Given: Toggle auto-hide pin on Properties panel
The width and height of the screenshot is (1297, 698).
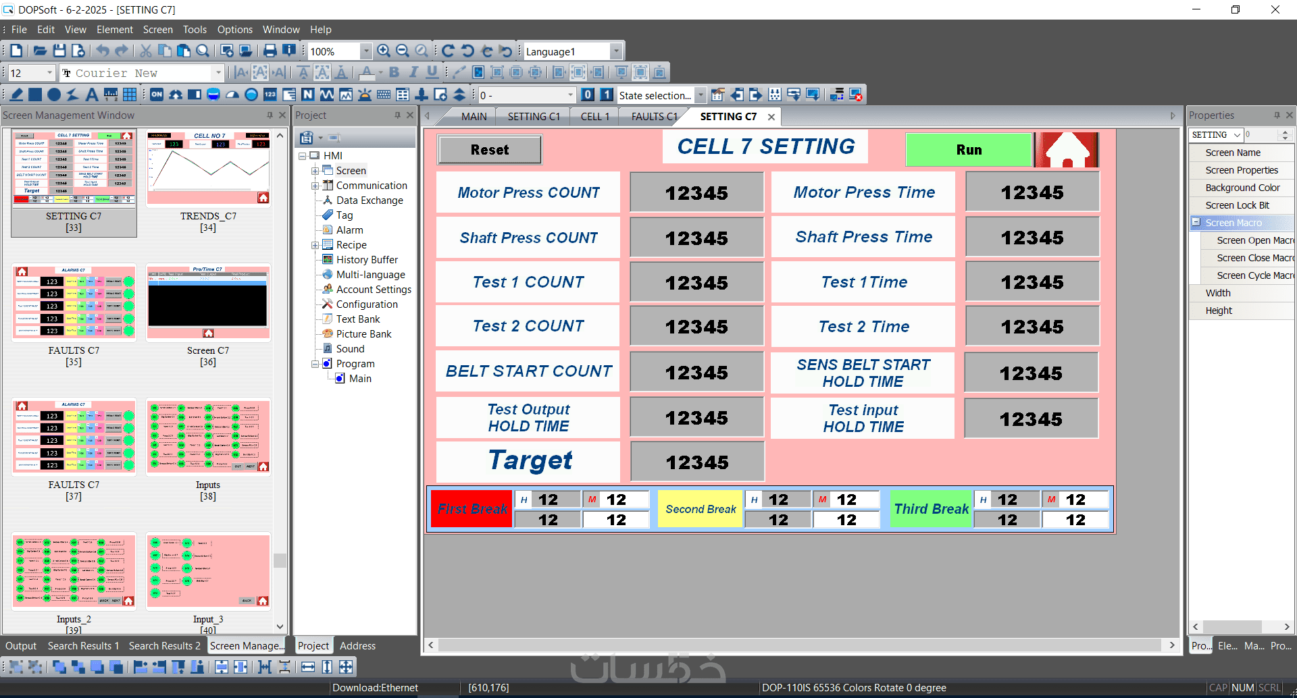Looking at the screenshot, I should click(1277, 115).
